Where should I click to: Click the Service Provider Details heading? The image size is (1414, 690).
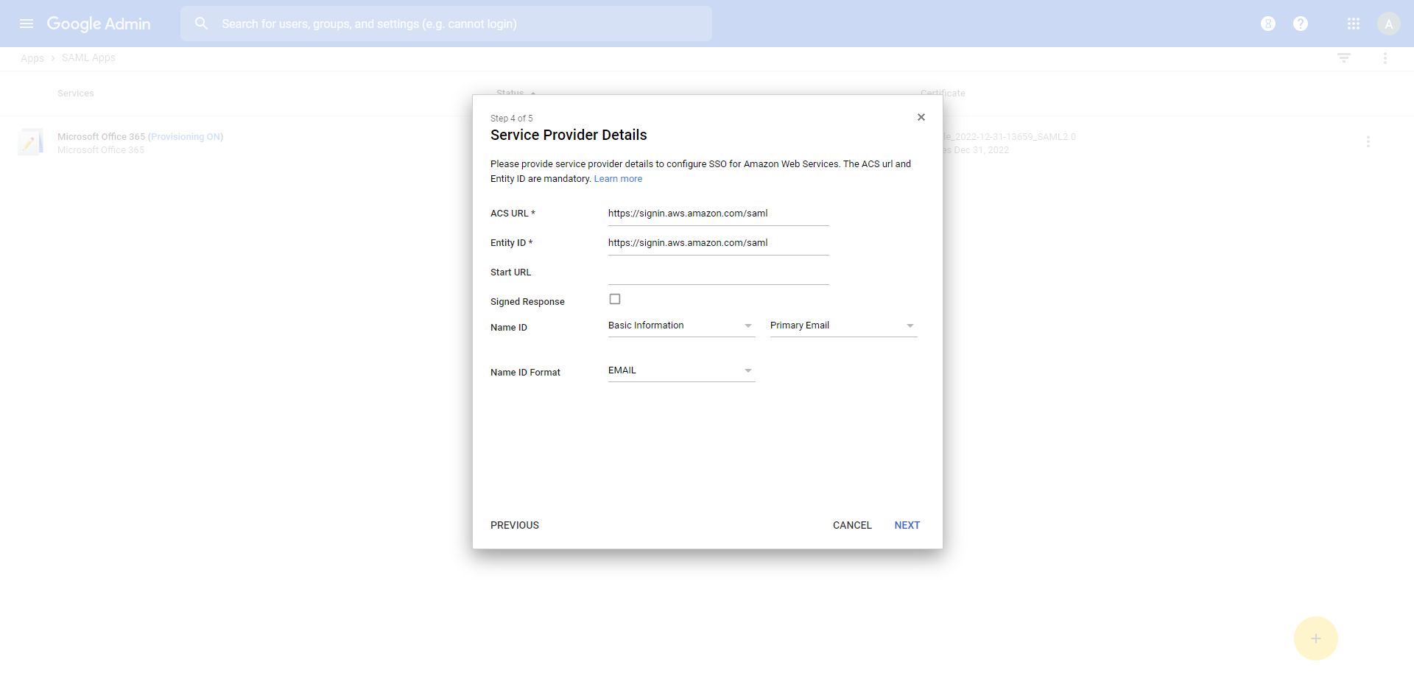[569, 135]
